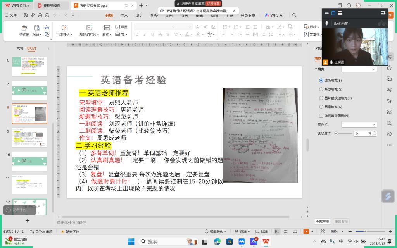This screenshot has height=248, width=397.
Task: Click the Apply to All (全部应用) button
Action: (x=322, y=222)
